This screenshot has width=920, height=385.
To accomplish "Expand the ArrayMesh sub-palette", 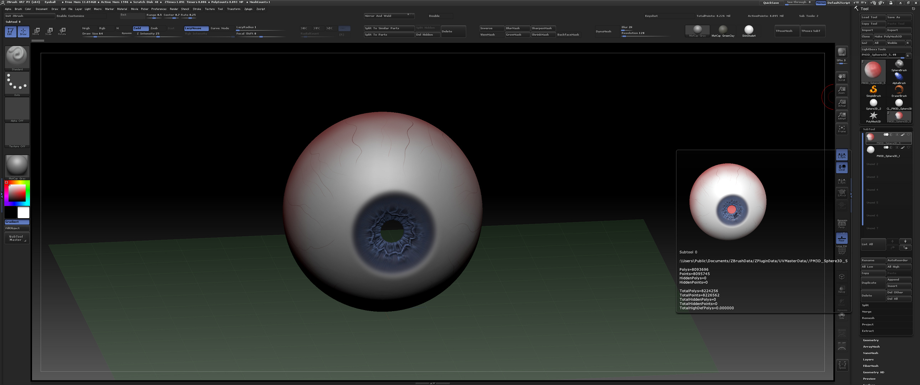I will [x=871, y=346].
